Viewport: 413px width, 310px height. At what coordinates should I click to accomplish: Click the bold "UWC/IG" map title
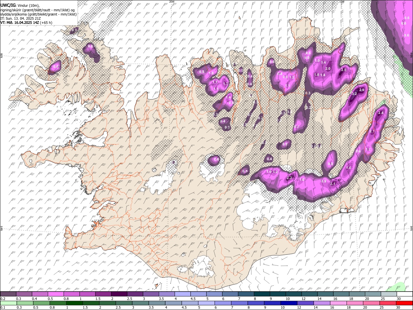pos(8,5)
